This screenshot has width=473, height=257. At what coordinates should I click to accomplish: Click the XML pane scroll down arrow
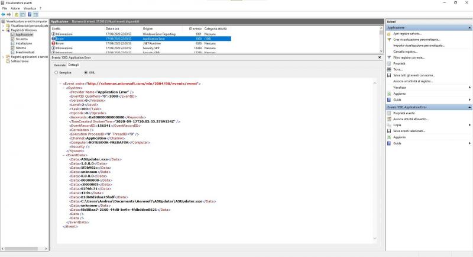375,239
